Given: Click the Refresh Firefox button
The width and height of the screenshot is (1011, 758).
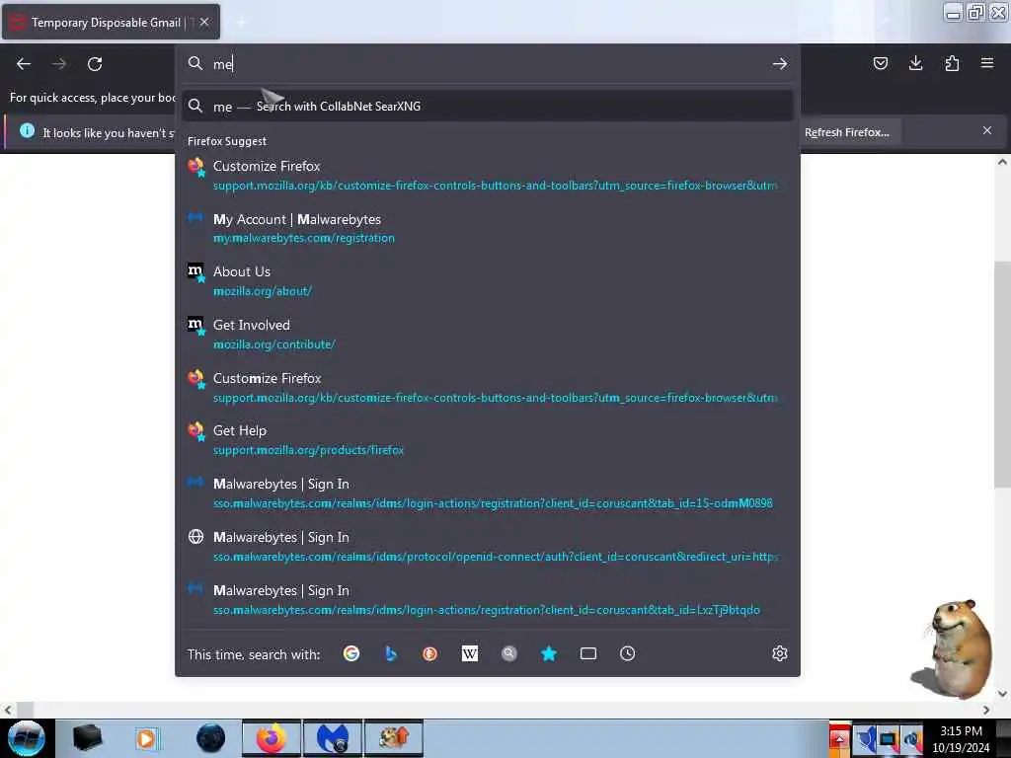Looking at the screenshot, I should [x=846, y=132].
